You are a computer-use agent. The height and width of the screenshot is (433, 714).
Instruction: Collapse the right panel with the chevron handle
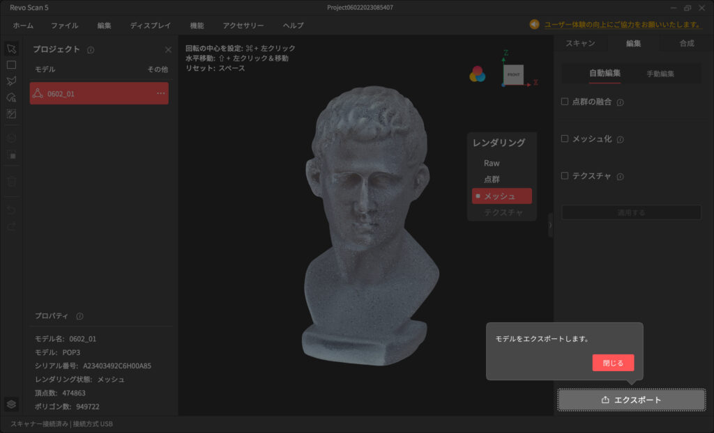point(551,225)
